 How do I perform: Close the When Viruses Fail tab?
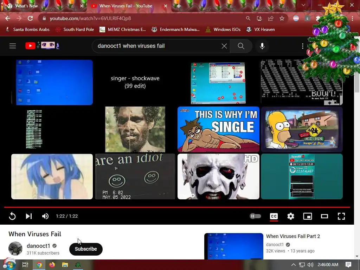coord(166,6)
